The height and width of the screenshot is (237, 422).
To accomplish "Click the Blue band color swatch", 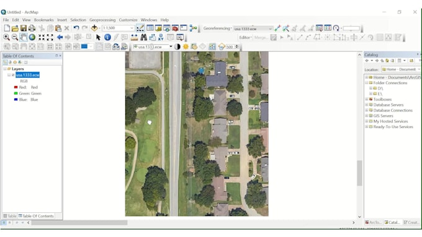I will pos(16,100).
